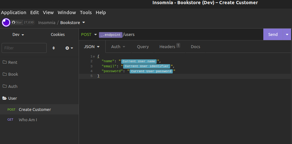Screen dimensions: 292x144
Task: Collapse the JSON object fold arrow
Action: (x=94, y=56)
